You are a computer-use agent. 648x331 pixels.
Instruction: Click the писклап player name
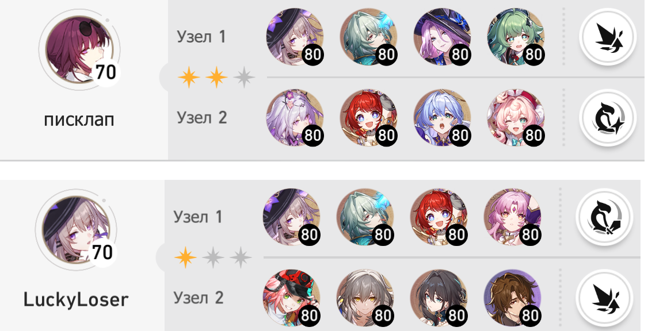pyautogui.click(x=79, y=120)
